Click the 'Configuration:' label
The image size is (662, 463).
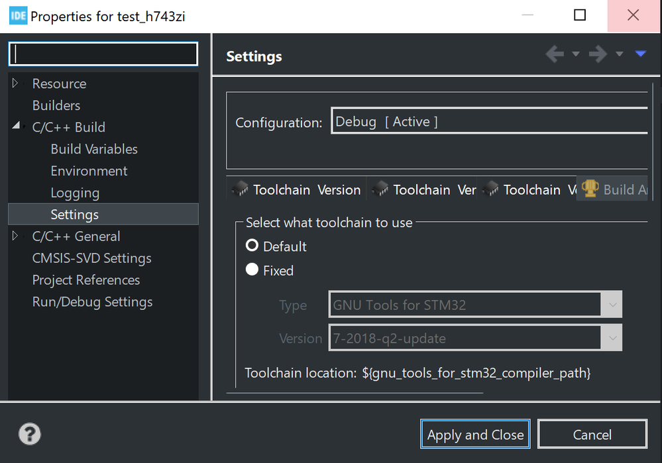(x=278, y=123)
